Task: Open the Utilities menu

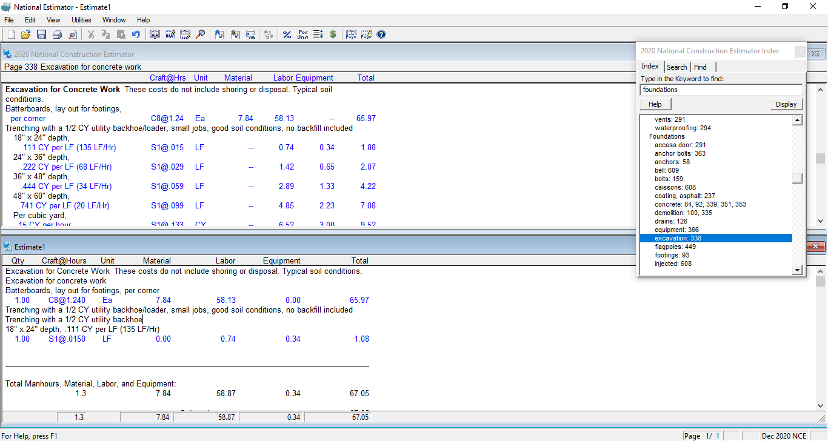Action: 81,20
